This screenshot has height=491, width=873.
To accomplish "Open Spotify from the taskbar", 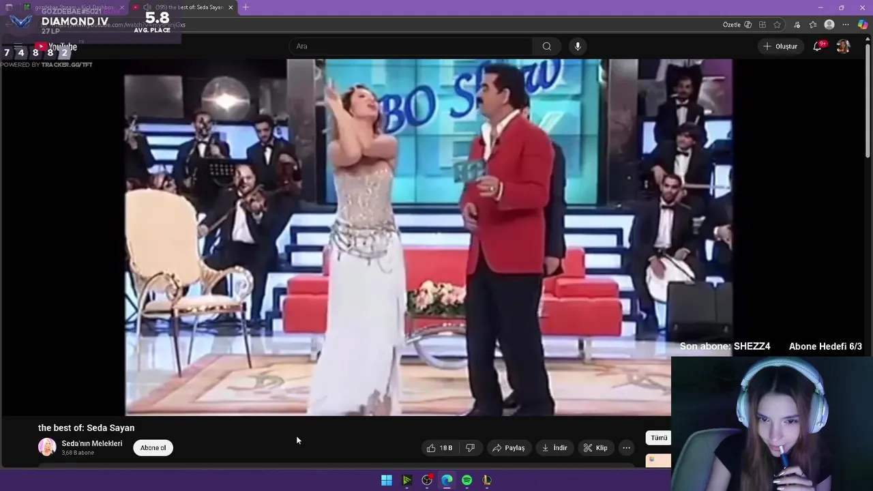I will (467, 480).
